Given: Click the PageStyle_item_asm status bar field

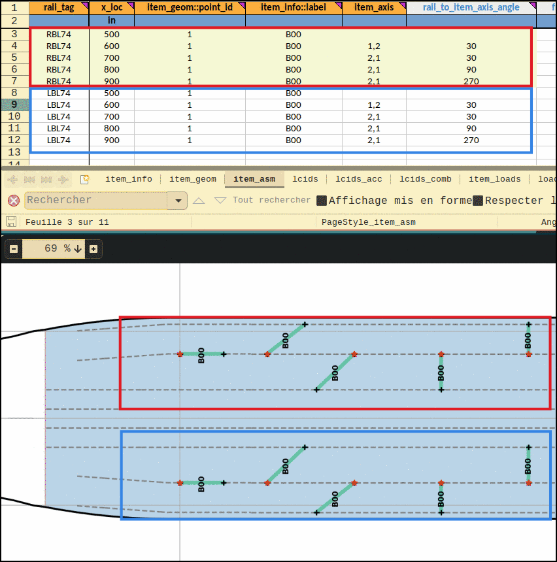Looking at the screenshot, I should point(368,222).
